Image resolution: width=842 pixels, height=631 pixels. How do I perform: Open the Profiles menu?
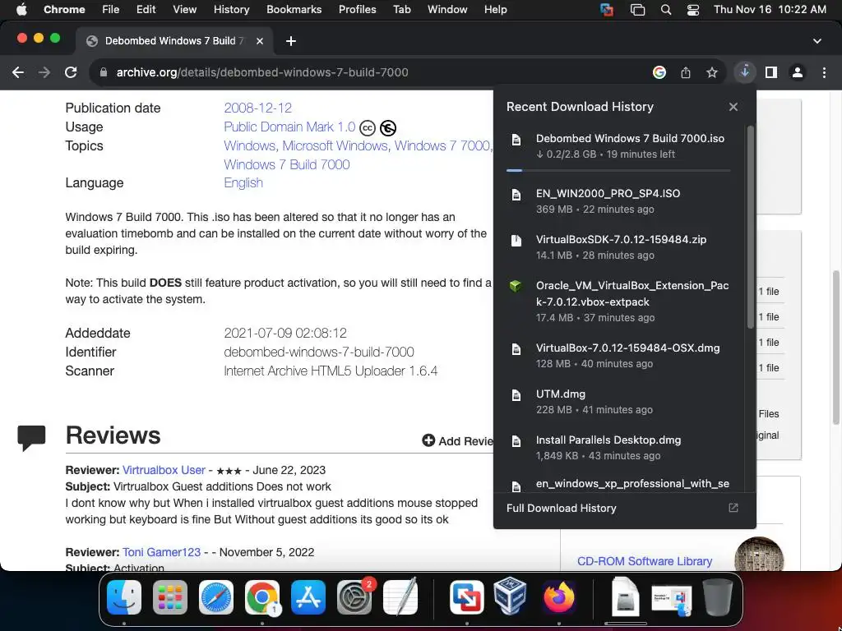click(x=357, y=9)
